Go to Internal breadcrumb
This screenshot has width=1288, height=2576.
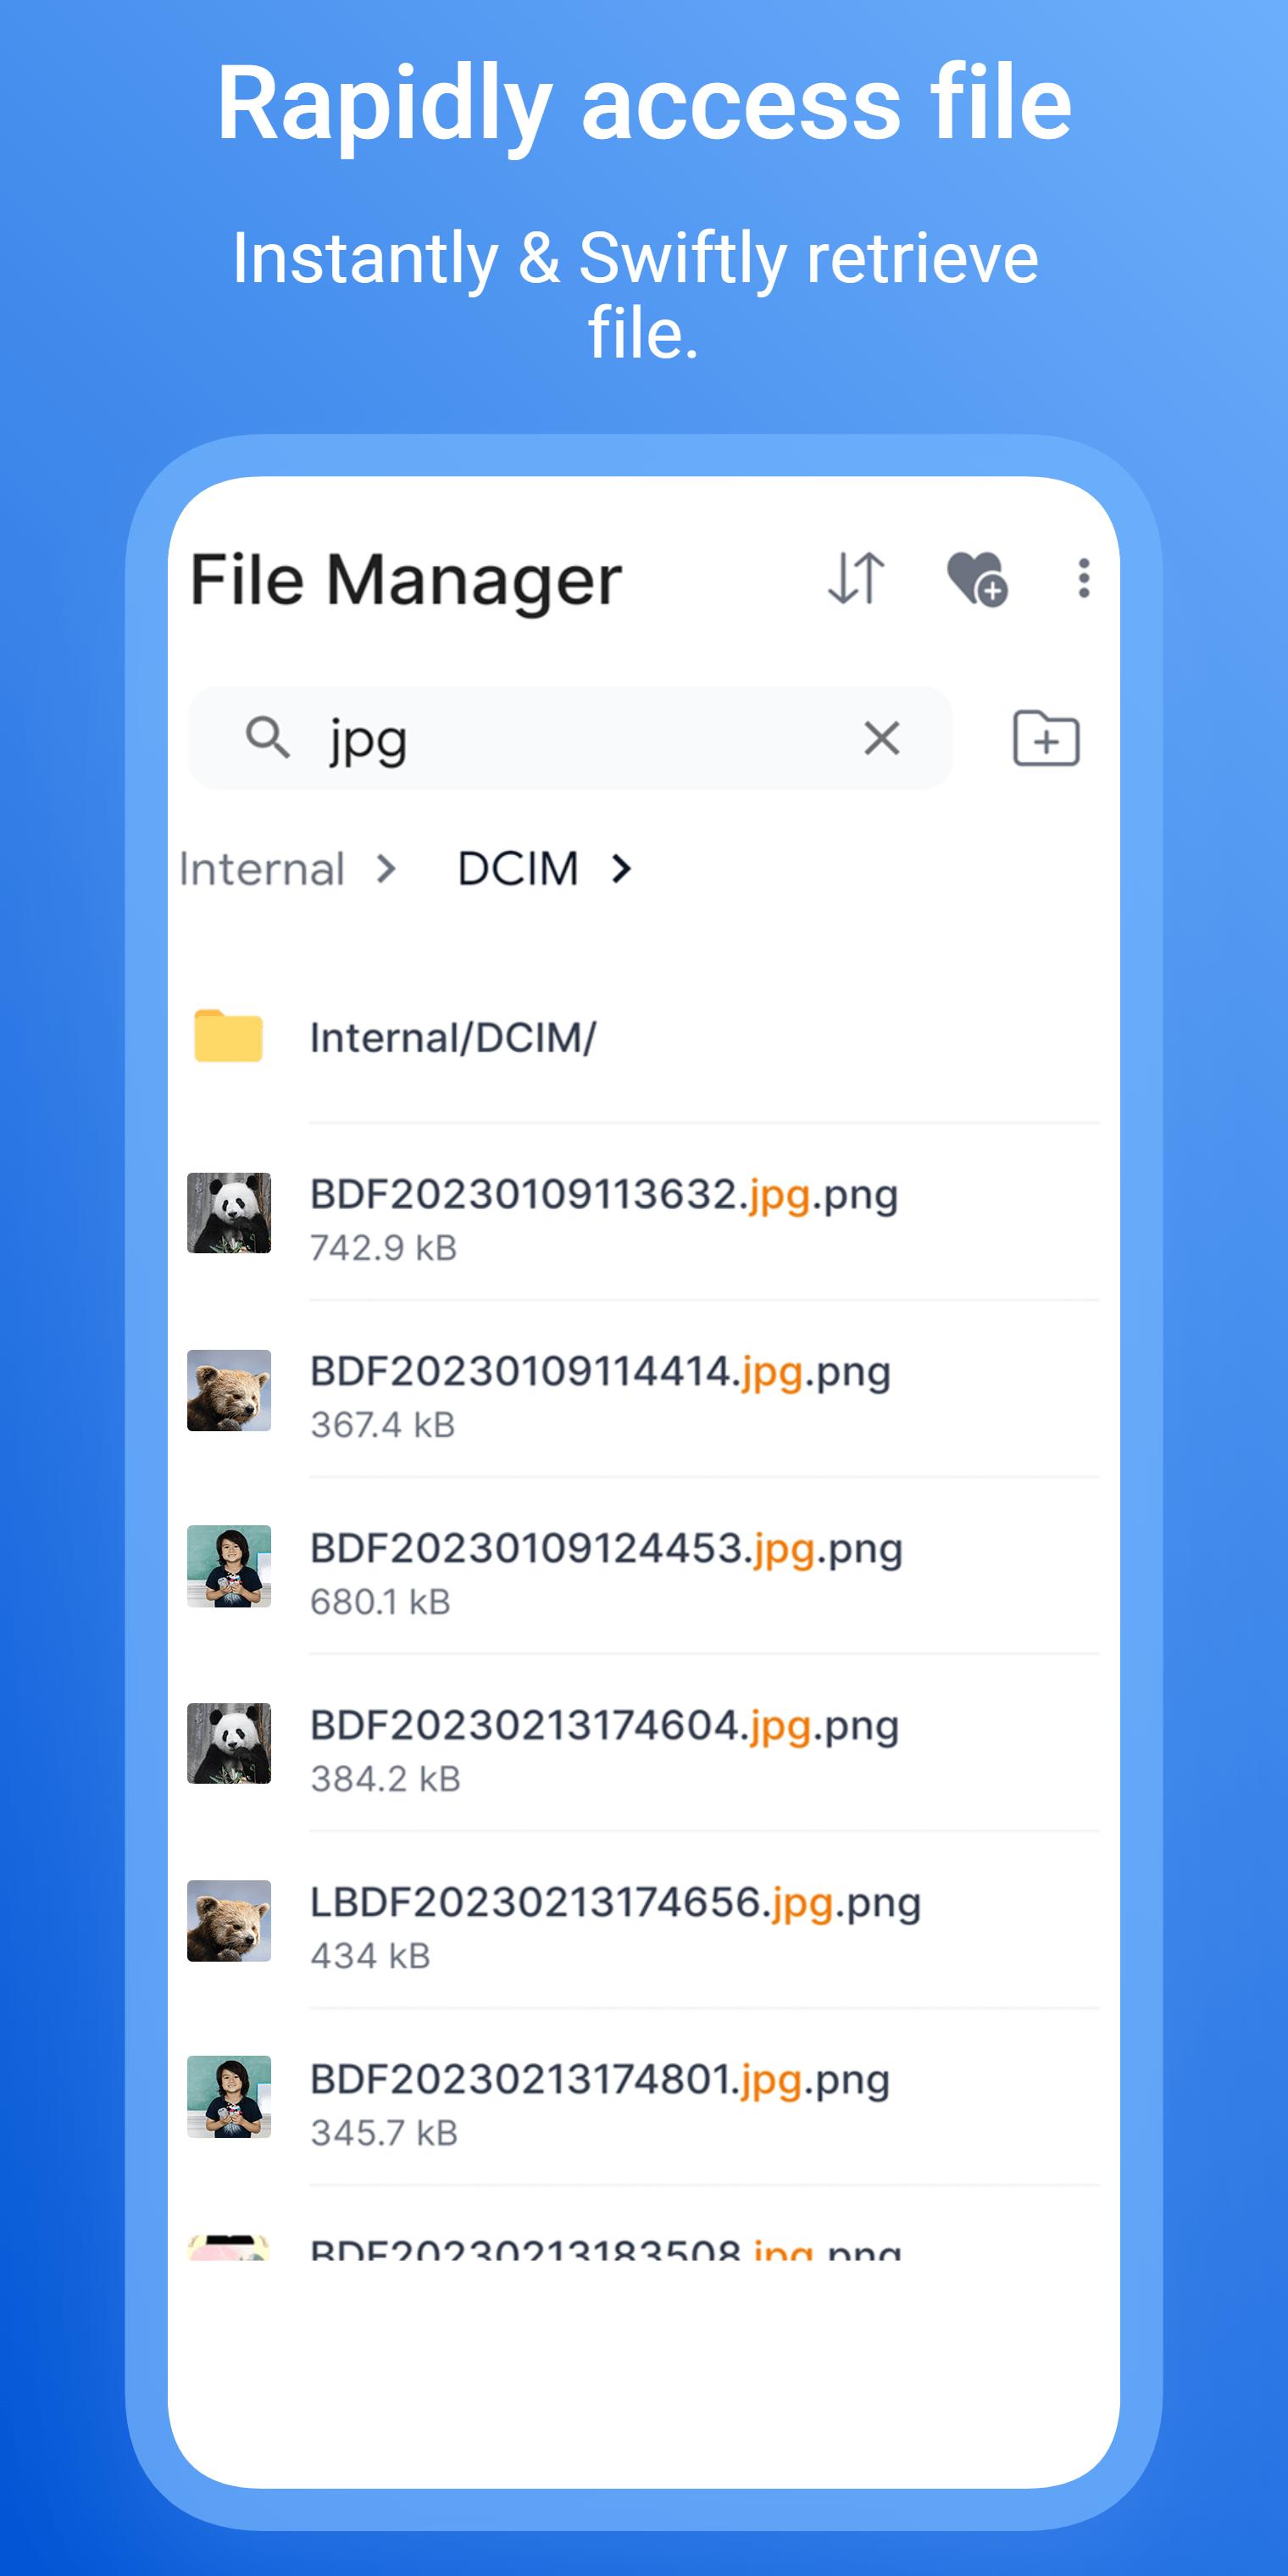(x=262, y=868)
